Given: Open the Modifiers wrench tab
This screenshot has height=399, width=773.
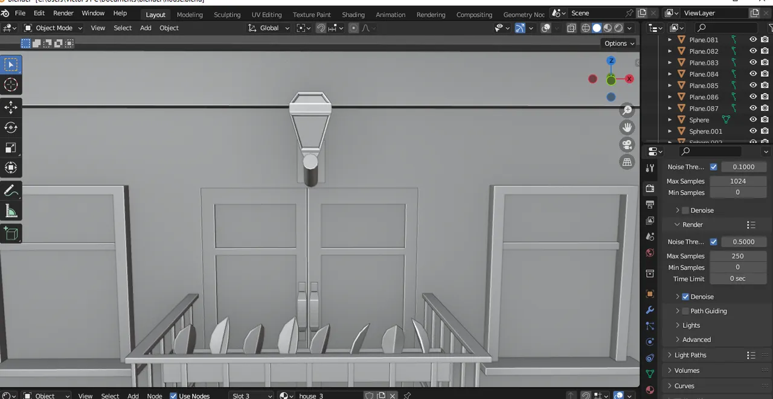Looking at the screenshot, I should click(x=650, y=310).
